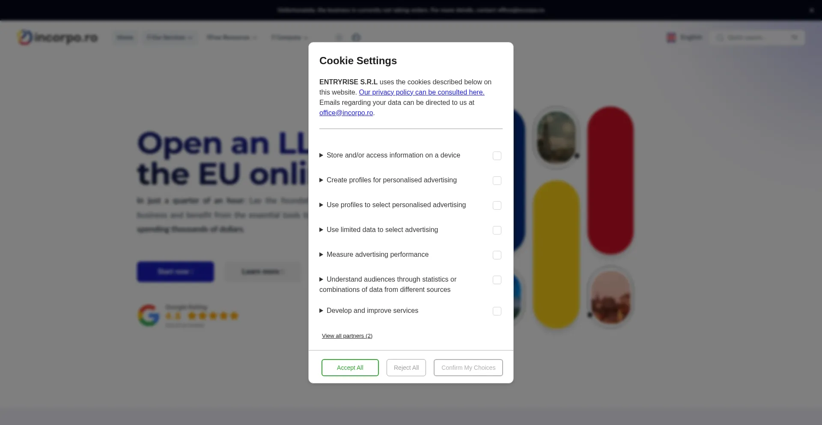Click the Google rating logo
The image size is (822, 425).
[x=149, y=316]
